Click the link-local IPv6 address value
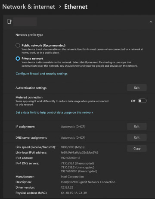This screenshot has height=199, width=155. [80, 152]
